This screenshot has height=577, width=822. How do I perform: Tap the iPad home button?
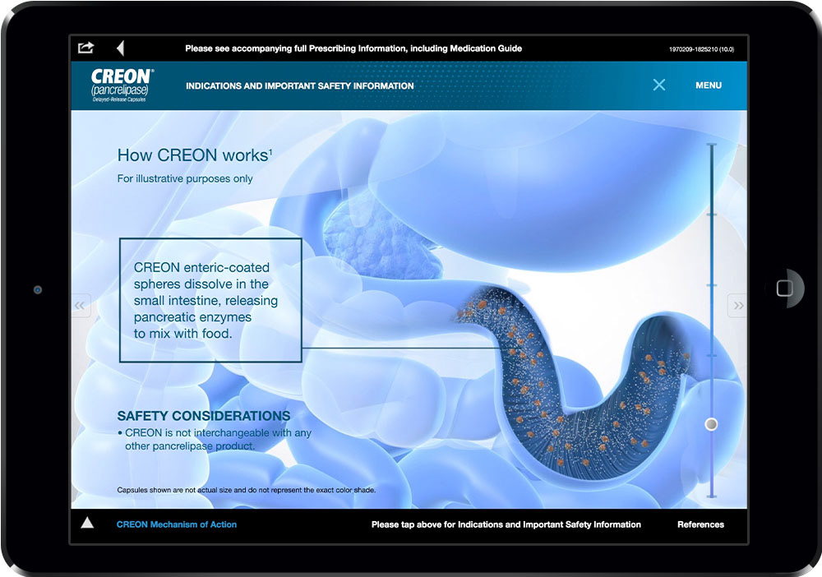coord(785,288)
